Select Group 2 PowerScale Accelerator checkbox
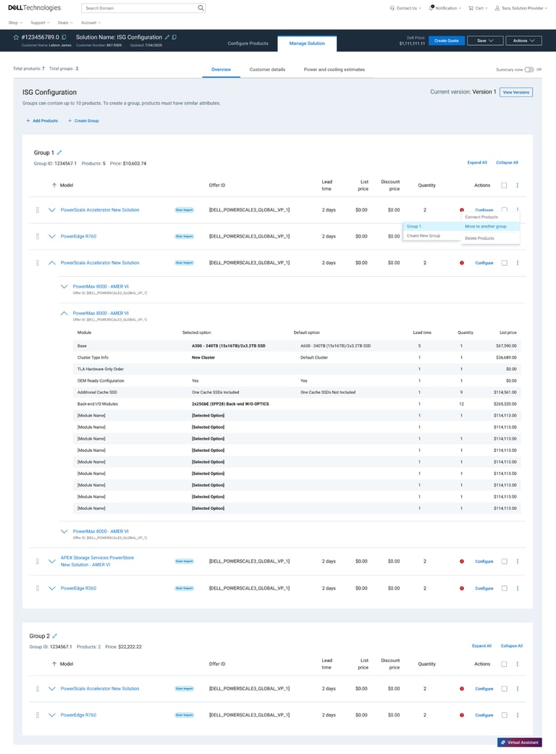 pos(504,689)
